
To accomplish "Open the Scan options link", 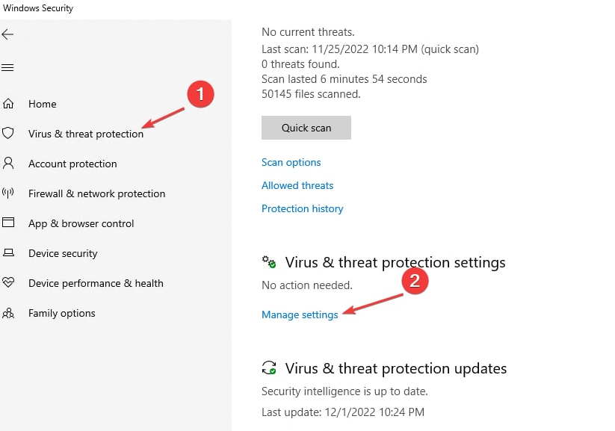I will [x=291, y=162].
